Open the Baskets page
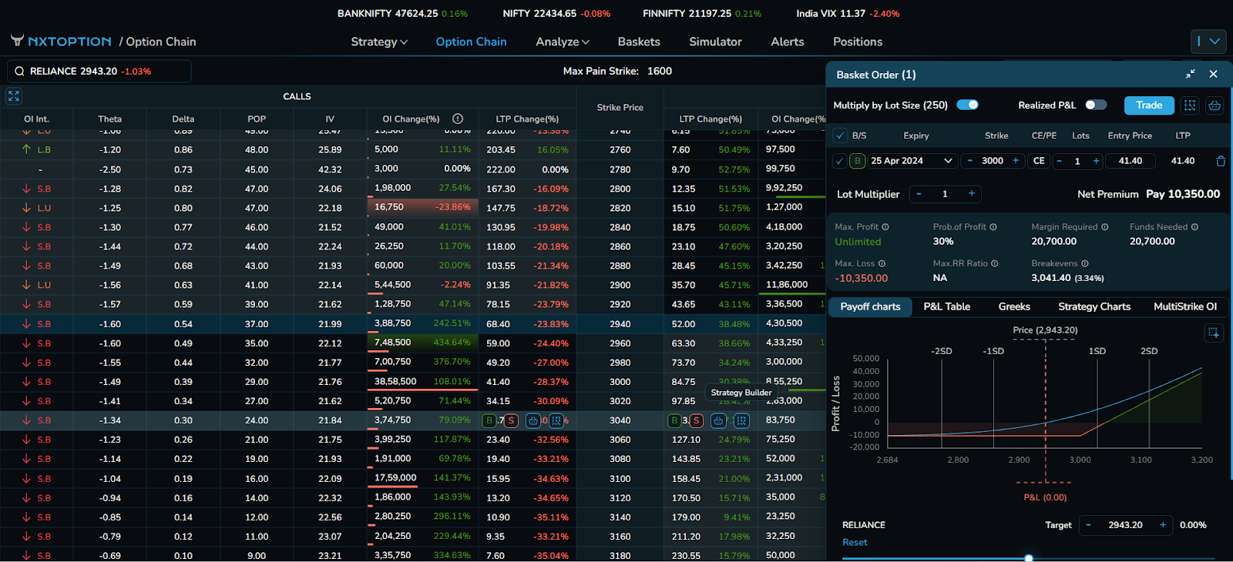This screenshot has height=562, width=1233. pyautogui.click(x=639, y=42)
